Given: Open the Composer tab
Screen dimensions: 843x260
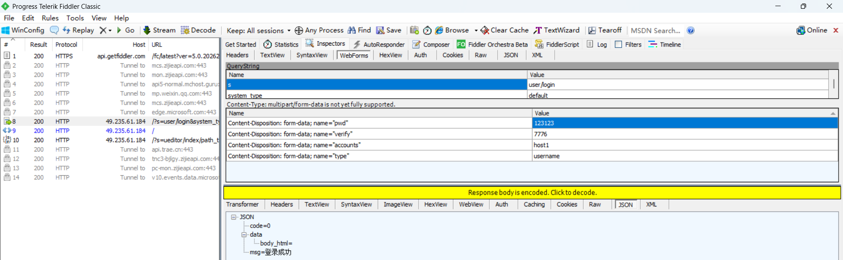Looking at the screenshot, I should pos(431,44).
